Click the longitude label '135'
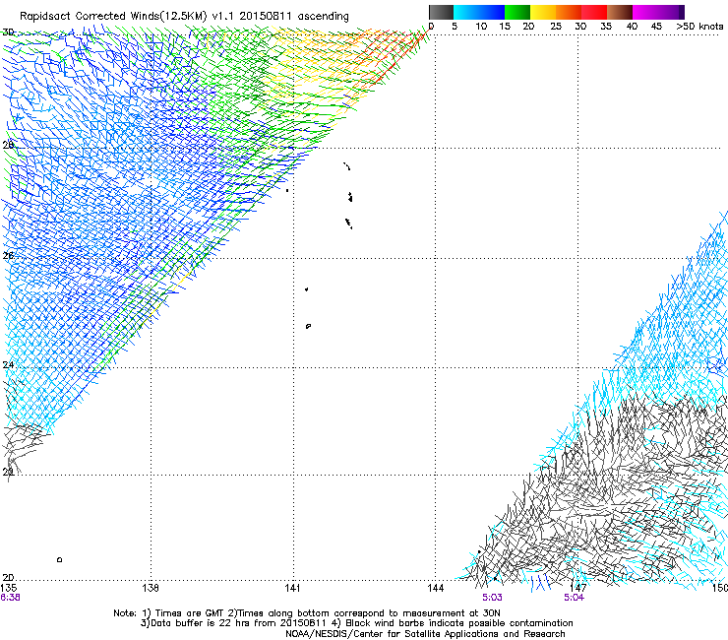The width and height of the screenshot is (728, 640). [9, 588]
